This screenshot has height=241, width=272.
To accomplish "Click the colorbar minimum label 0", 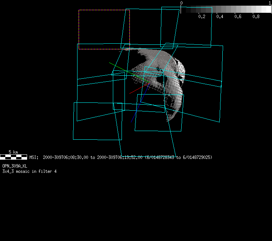I will (x=181, y=3).
